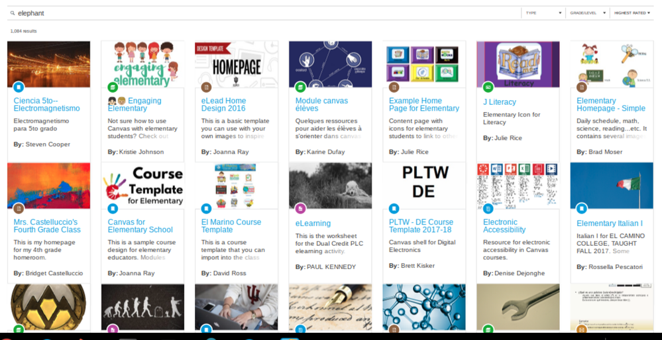Click the search magnifier icon beside elephant
This screenshot has width=662, height=340.
point(13,13)
